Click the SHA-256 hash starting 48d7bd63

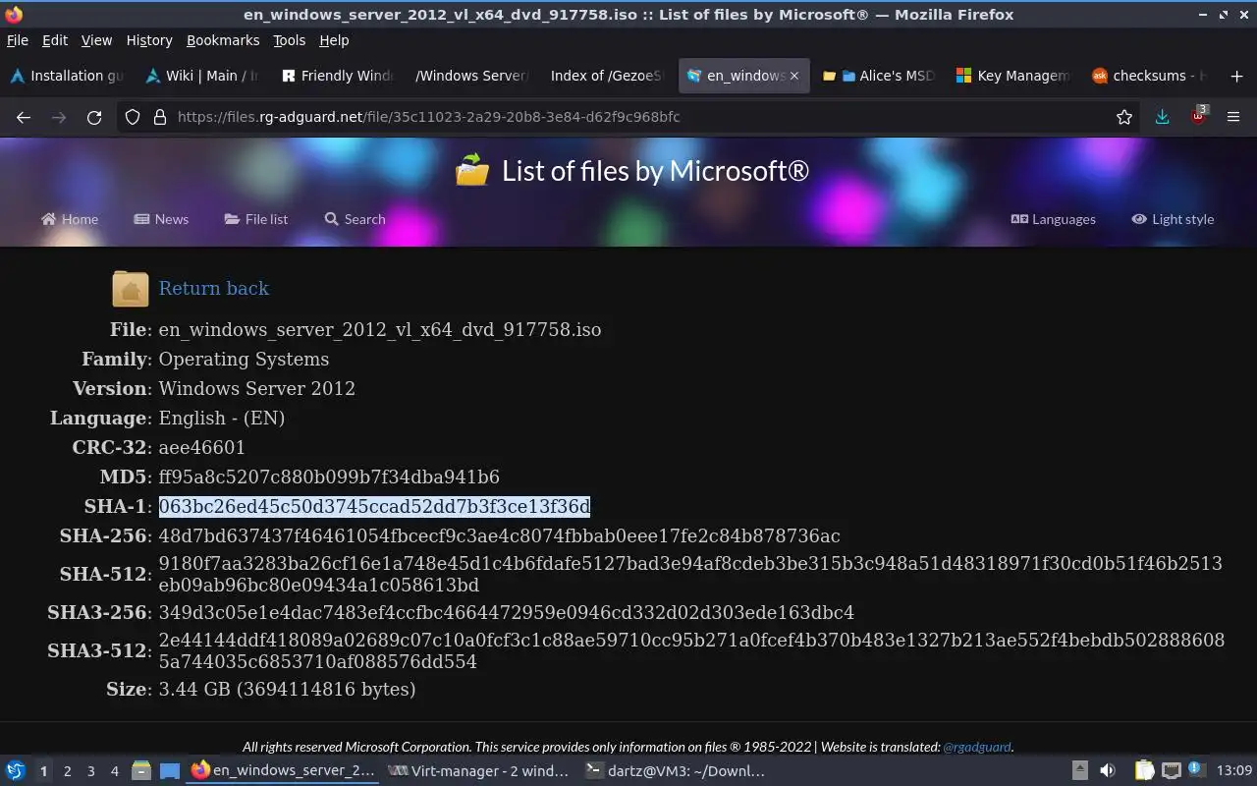pos(499,535)
